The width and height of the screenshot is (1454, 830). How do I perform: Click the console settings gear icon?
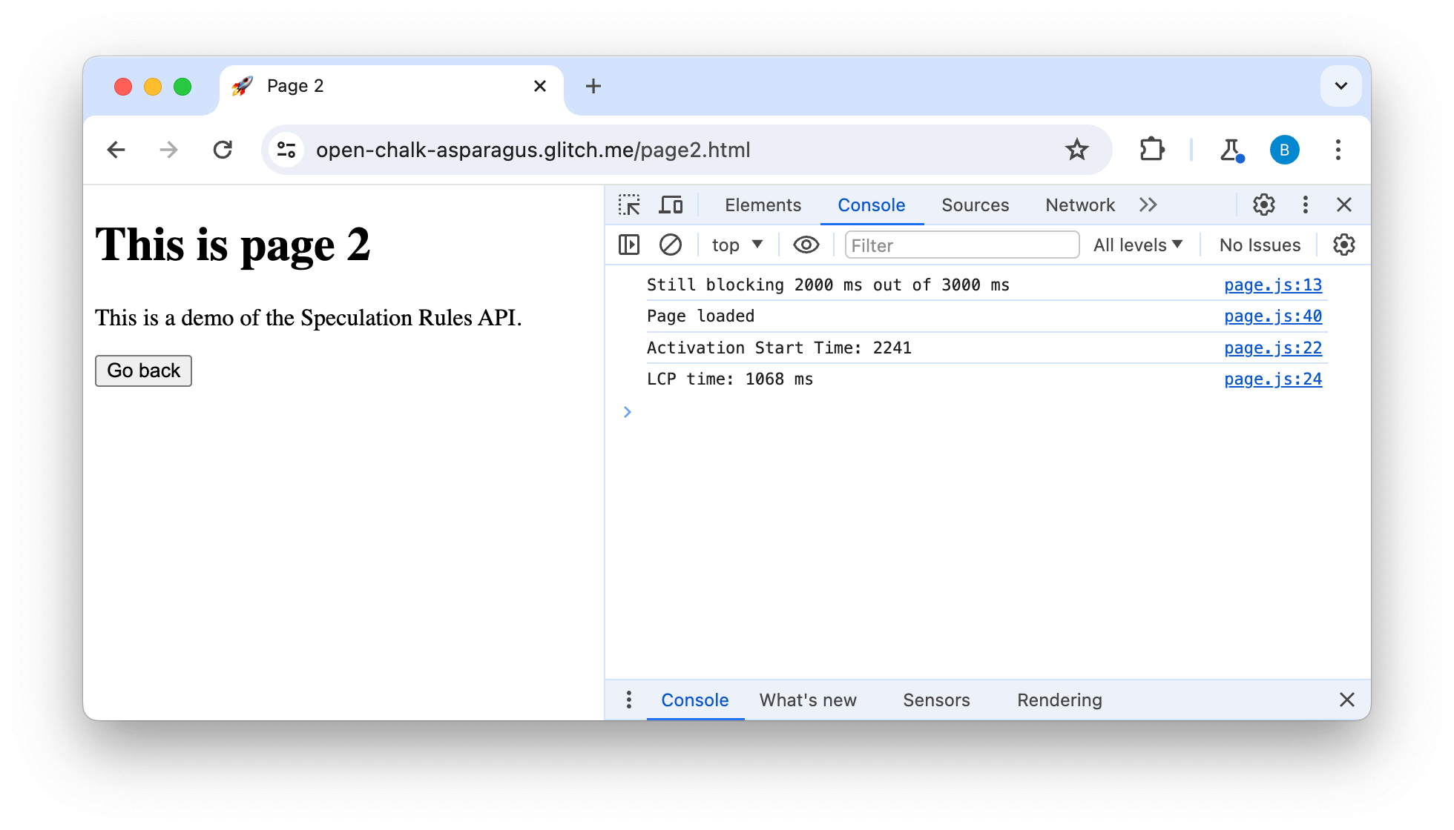point(1343,245)
